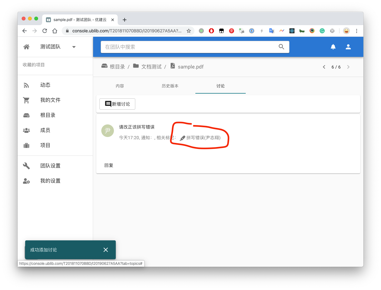
Task: Click the 新增讨论 button
Action: 117,104
